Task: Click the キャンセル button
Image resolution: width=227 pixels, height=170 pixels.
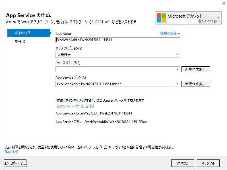Action: coord(208,163)
